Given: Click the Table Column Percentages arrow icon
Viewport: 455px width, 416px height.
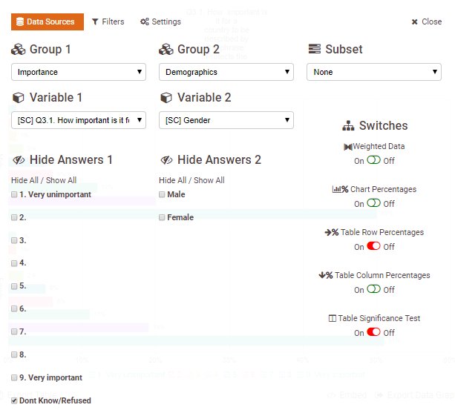Looking at the screenshot, I should 326,275.
